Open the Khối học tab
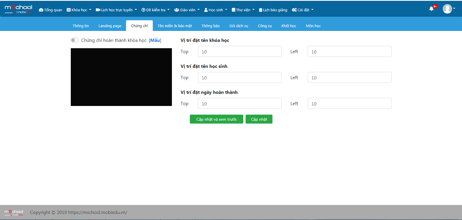 [x=289, y=26]
